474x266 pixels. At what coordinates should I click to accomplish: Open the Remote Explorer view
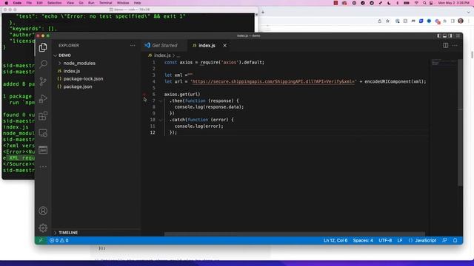coord(43,133)
